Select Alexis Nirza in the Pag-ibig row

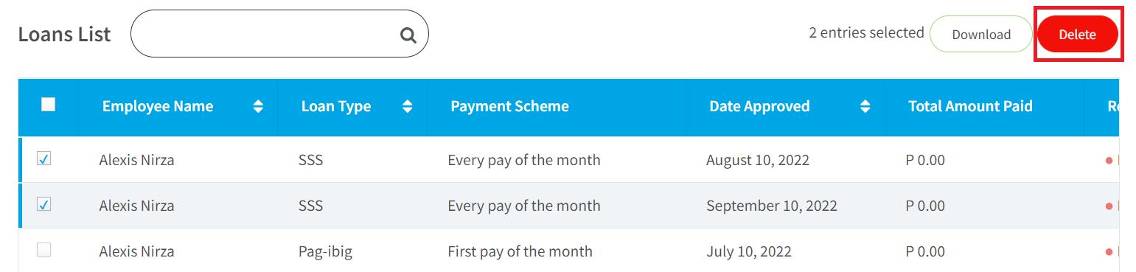click(x=137, y=251)
